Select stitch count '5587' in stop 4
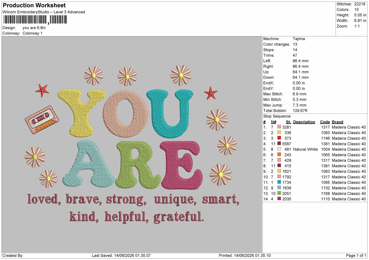 (x=287, y=144)
